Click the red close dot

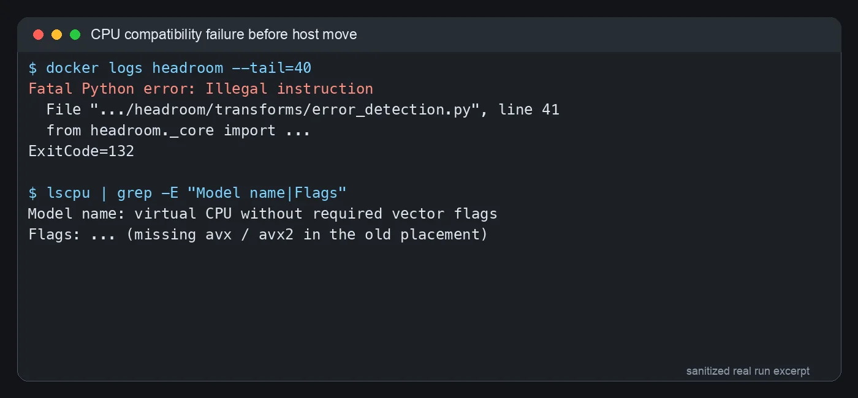pyautogui.click(x=39, y=35)
